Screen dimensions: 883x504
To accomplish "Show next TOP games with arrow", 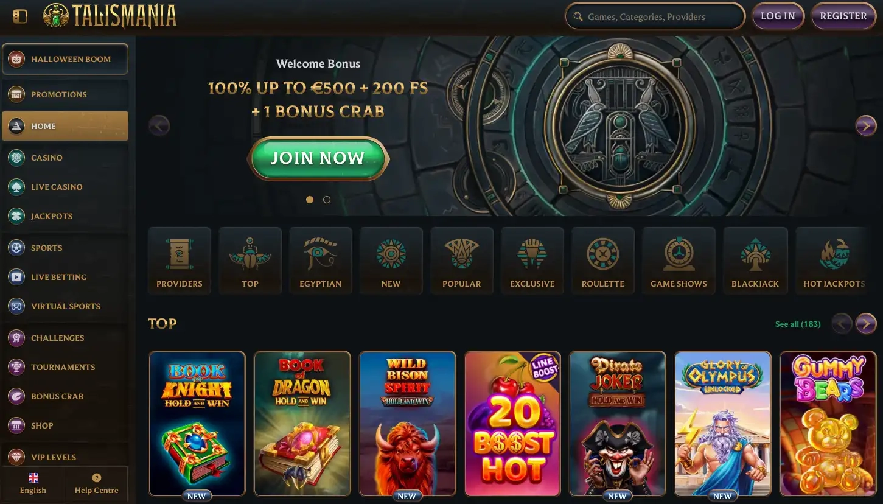I will pos(866,323).
